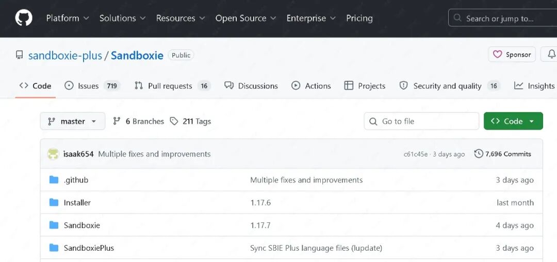Click the isaak654 avatar image
This screenshot has height=262, width=557.
(x=53, y=154)
